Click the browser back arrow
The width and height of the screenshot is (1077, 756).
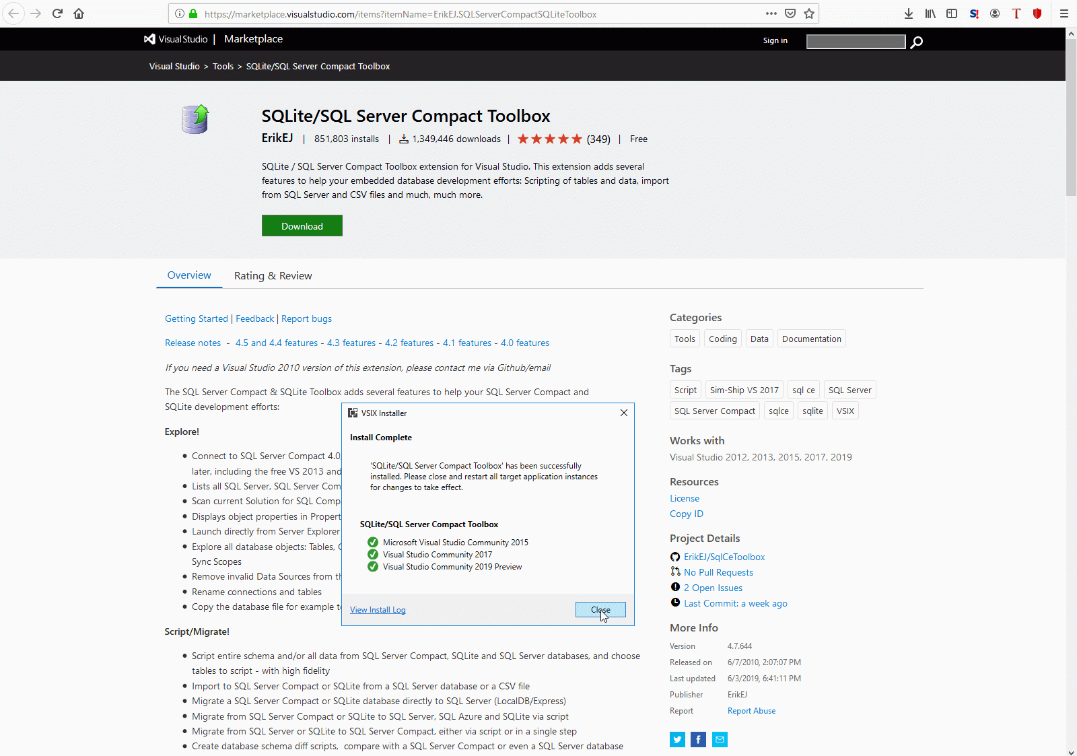click(x=13, y=13)
